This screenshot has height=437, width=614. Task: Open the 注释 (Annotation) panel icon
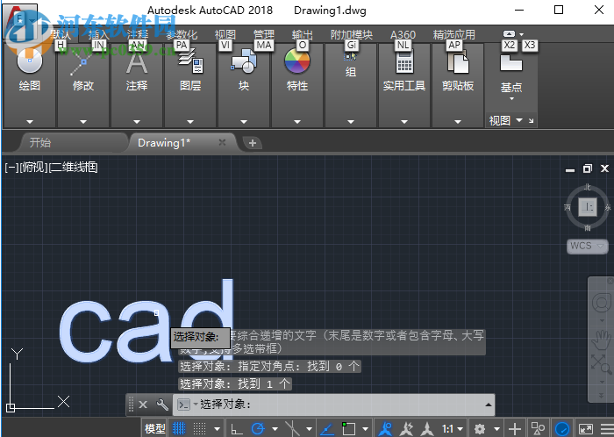(x=137, y=62)
